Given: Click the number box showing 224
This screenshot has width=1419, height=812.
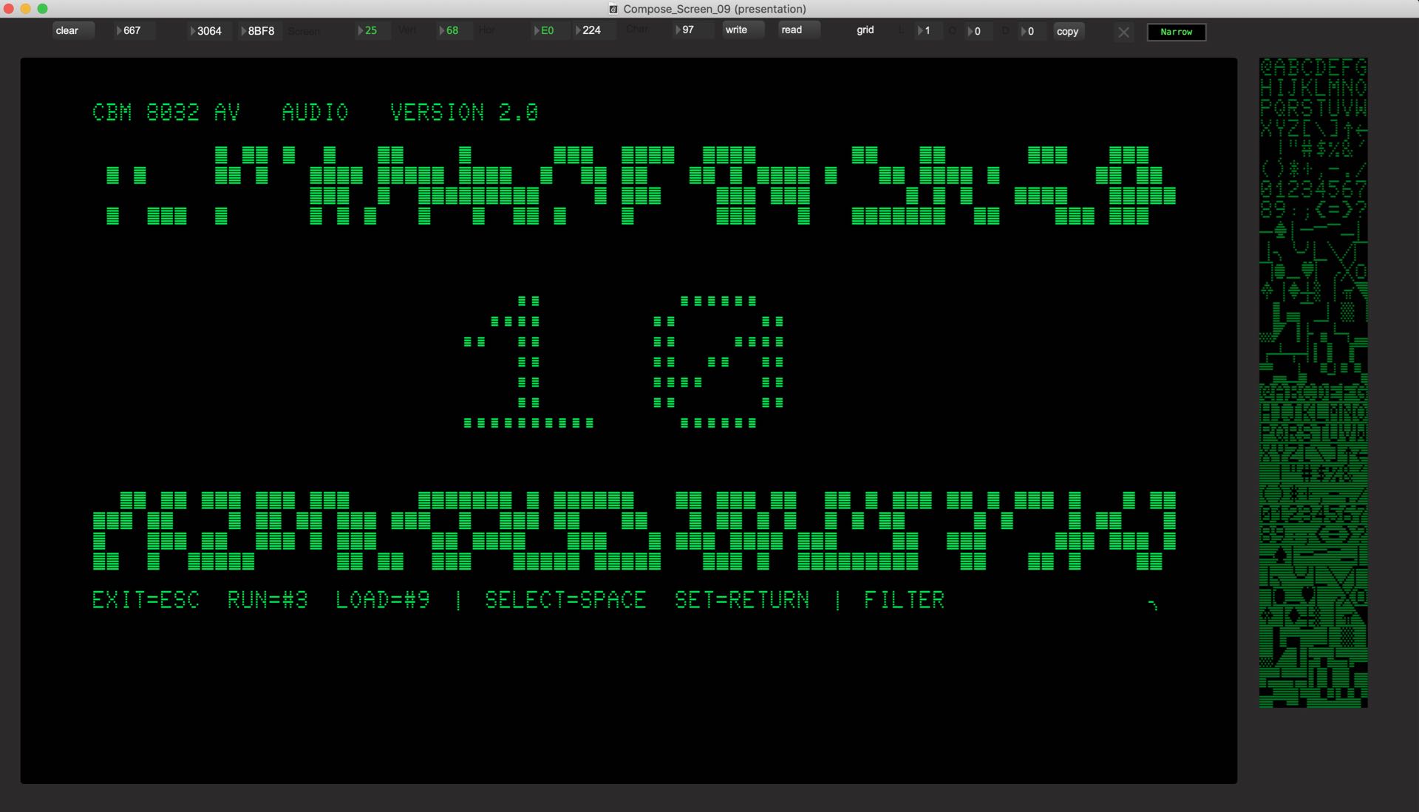Looking at the screenshot, I should click(x=592, y=30).
